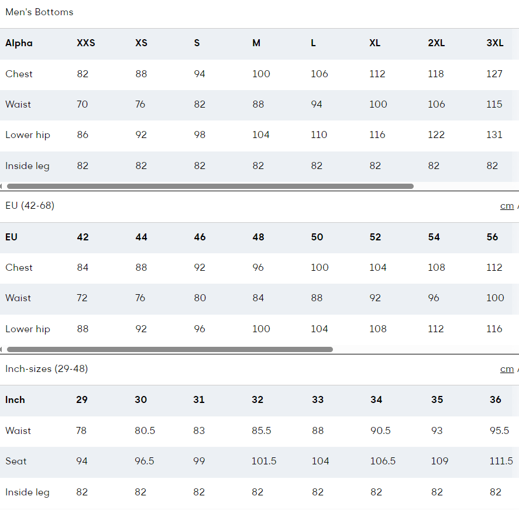The width and height of the screenshot is (519, 510).
Task: Select the 3XL column header
Action: [495, 43]
